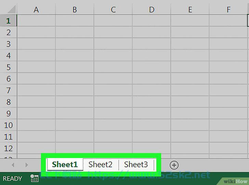249x185 pixels.
Task: Select column C header
Action: coord(113,10)
